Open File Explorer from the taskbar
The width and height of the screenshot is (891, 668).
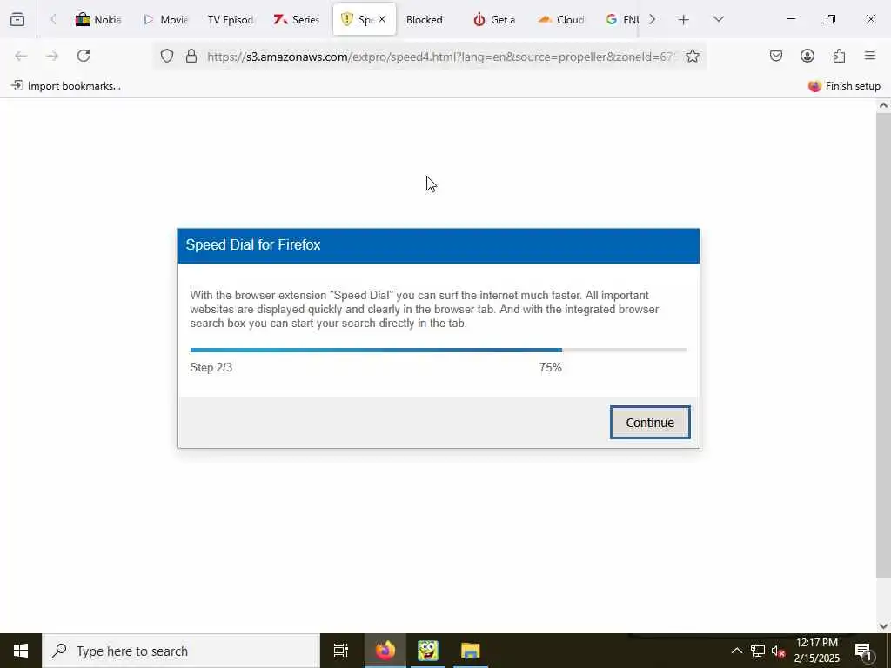coord(471,651)
